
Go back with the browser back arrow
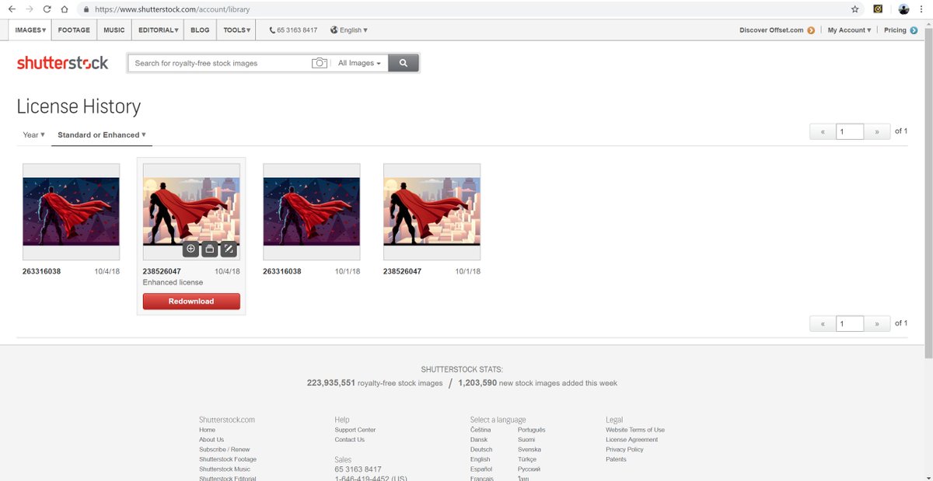(x=12, y=9)
